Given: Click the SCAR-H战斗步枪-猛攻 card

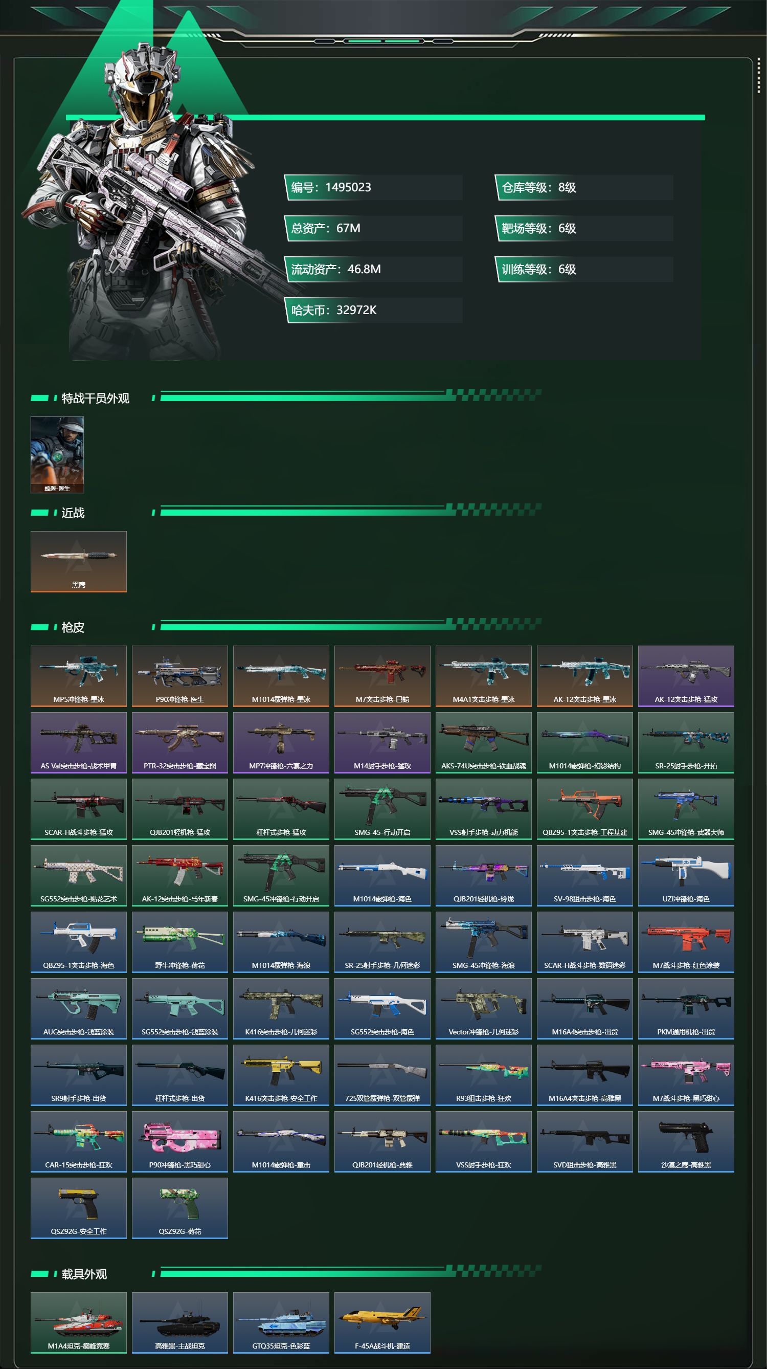Looking at the screenshot, I should click(79, 809).
